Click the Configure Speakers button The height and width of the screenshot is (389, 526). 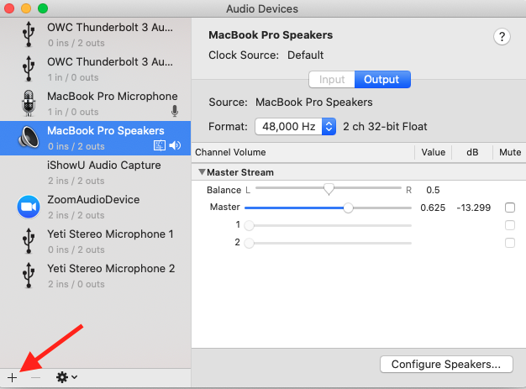445,365
